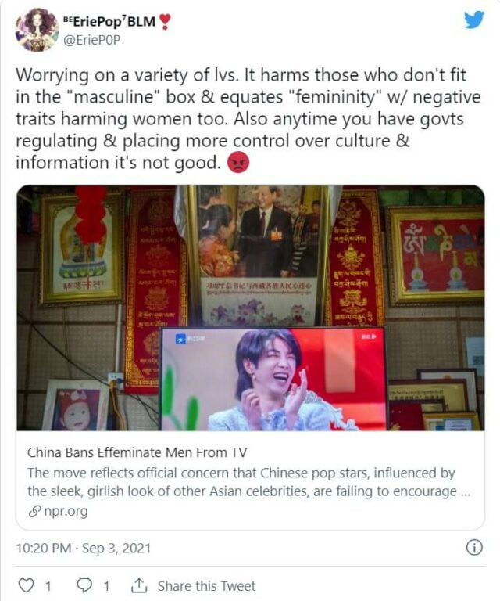The width and height of the screenshot is (500, 601).
Task: Open the 10:20 PM · Sep 3, 2021 timestamp
Action: click(84, 548)
